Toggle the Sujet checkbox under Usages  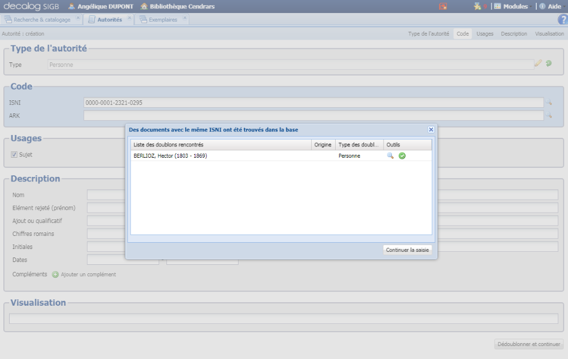[x=14, y=154]
